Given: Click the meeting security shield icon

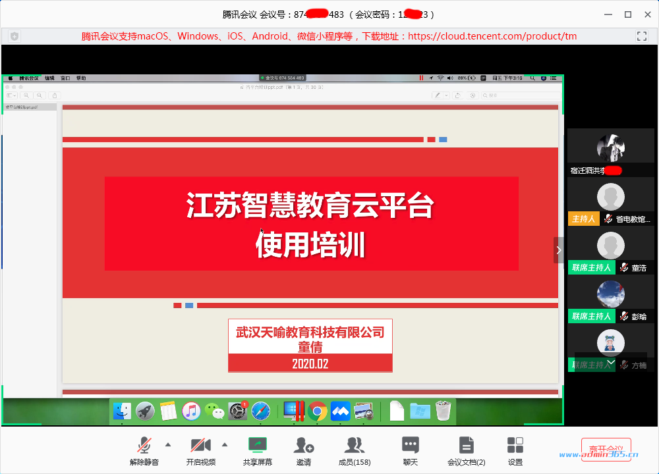Looking at the screenshot, I should (14, 36).
